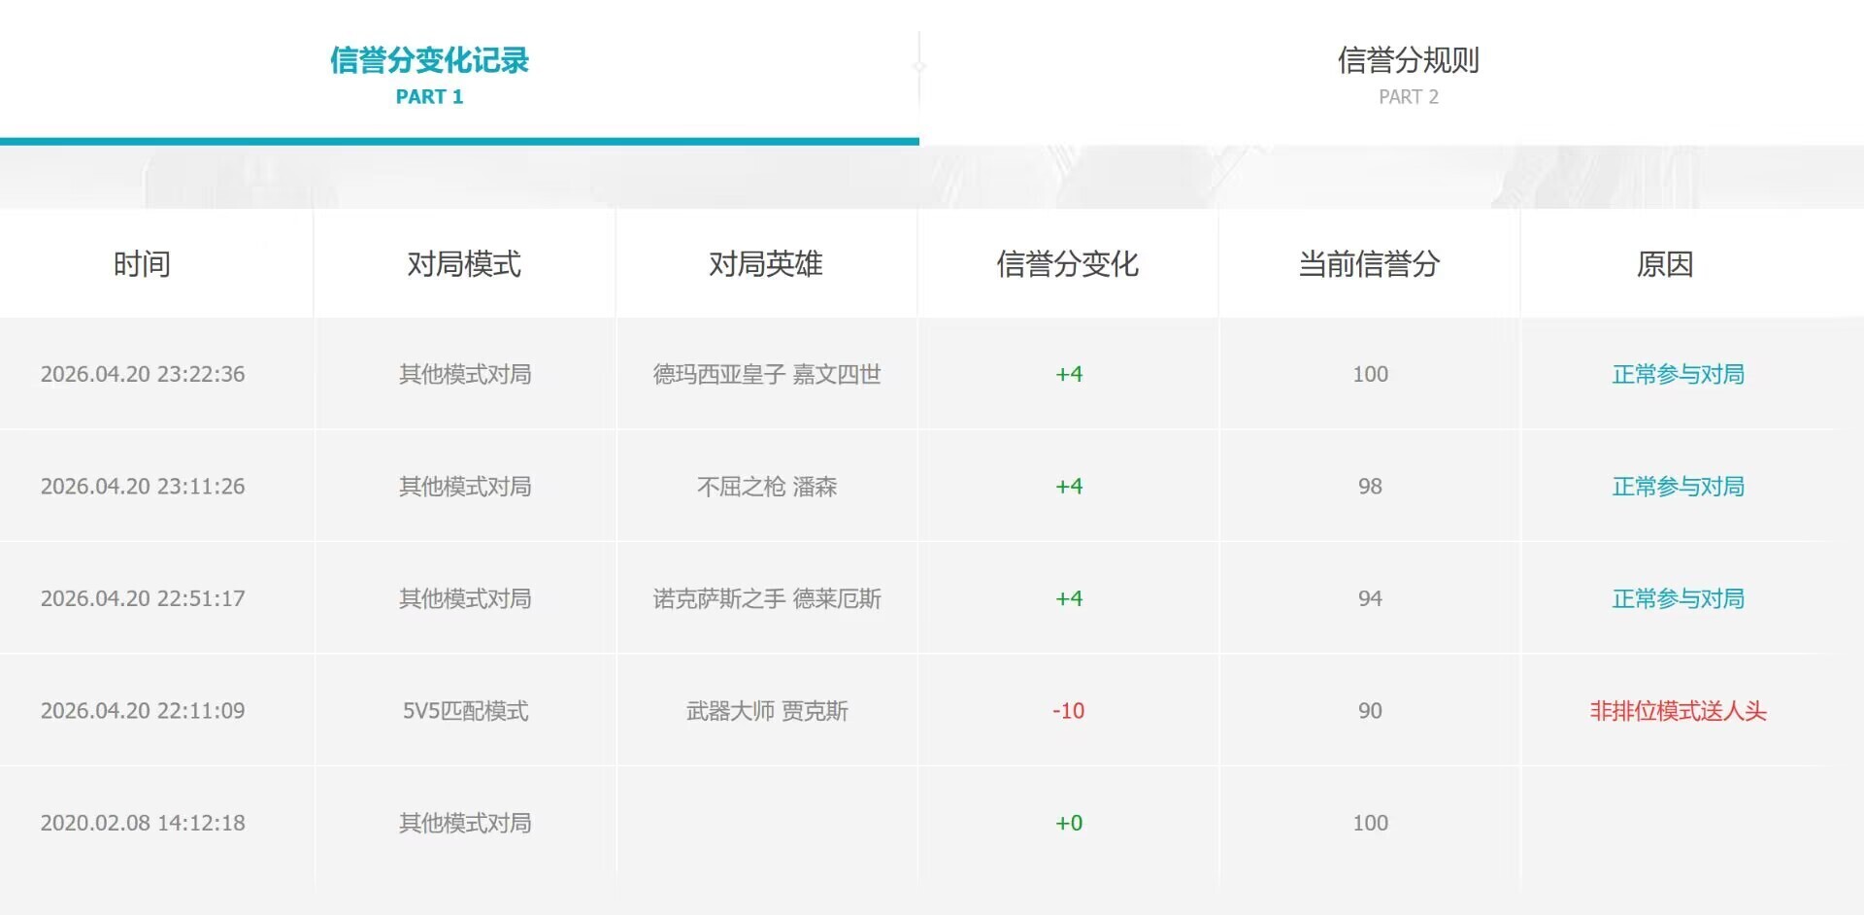
Task: Click the 2020.02.08 14:12:18 record timestamp
Action: click(143, 824)
